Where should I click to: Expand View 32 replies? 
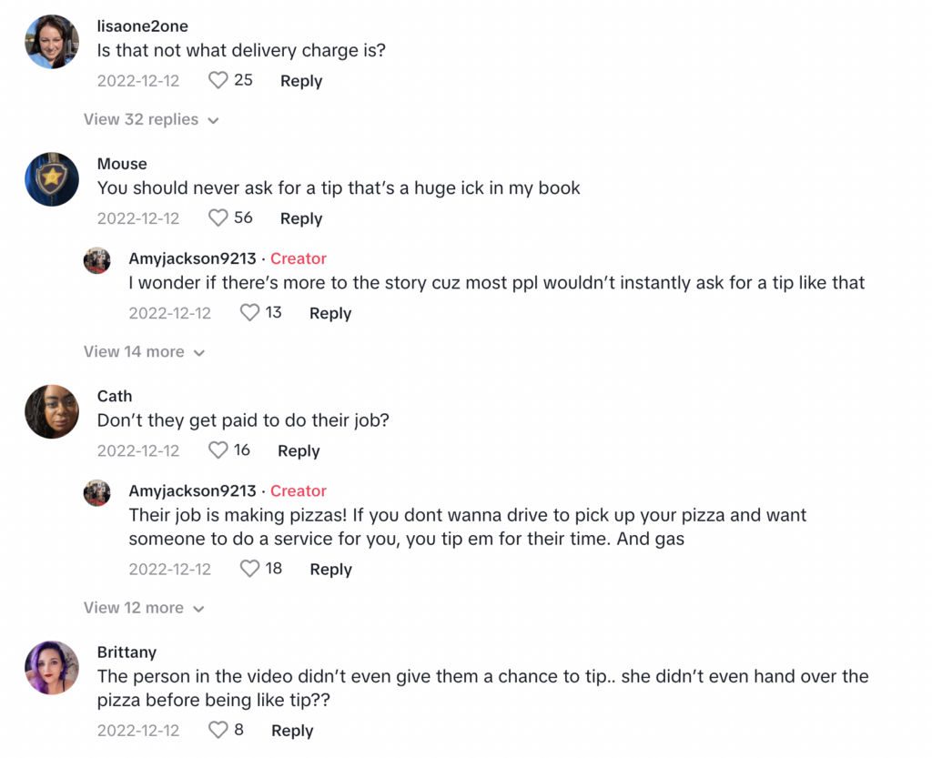pos(151,119)
